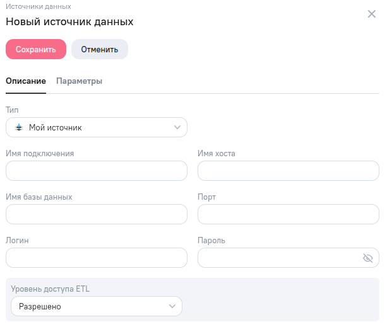Click the Новый источник данных heading
This screenshot has width=385, height=327.
click(x=69, y=21)
